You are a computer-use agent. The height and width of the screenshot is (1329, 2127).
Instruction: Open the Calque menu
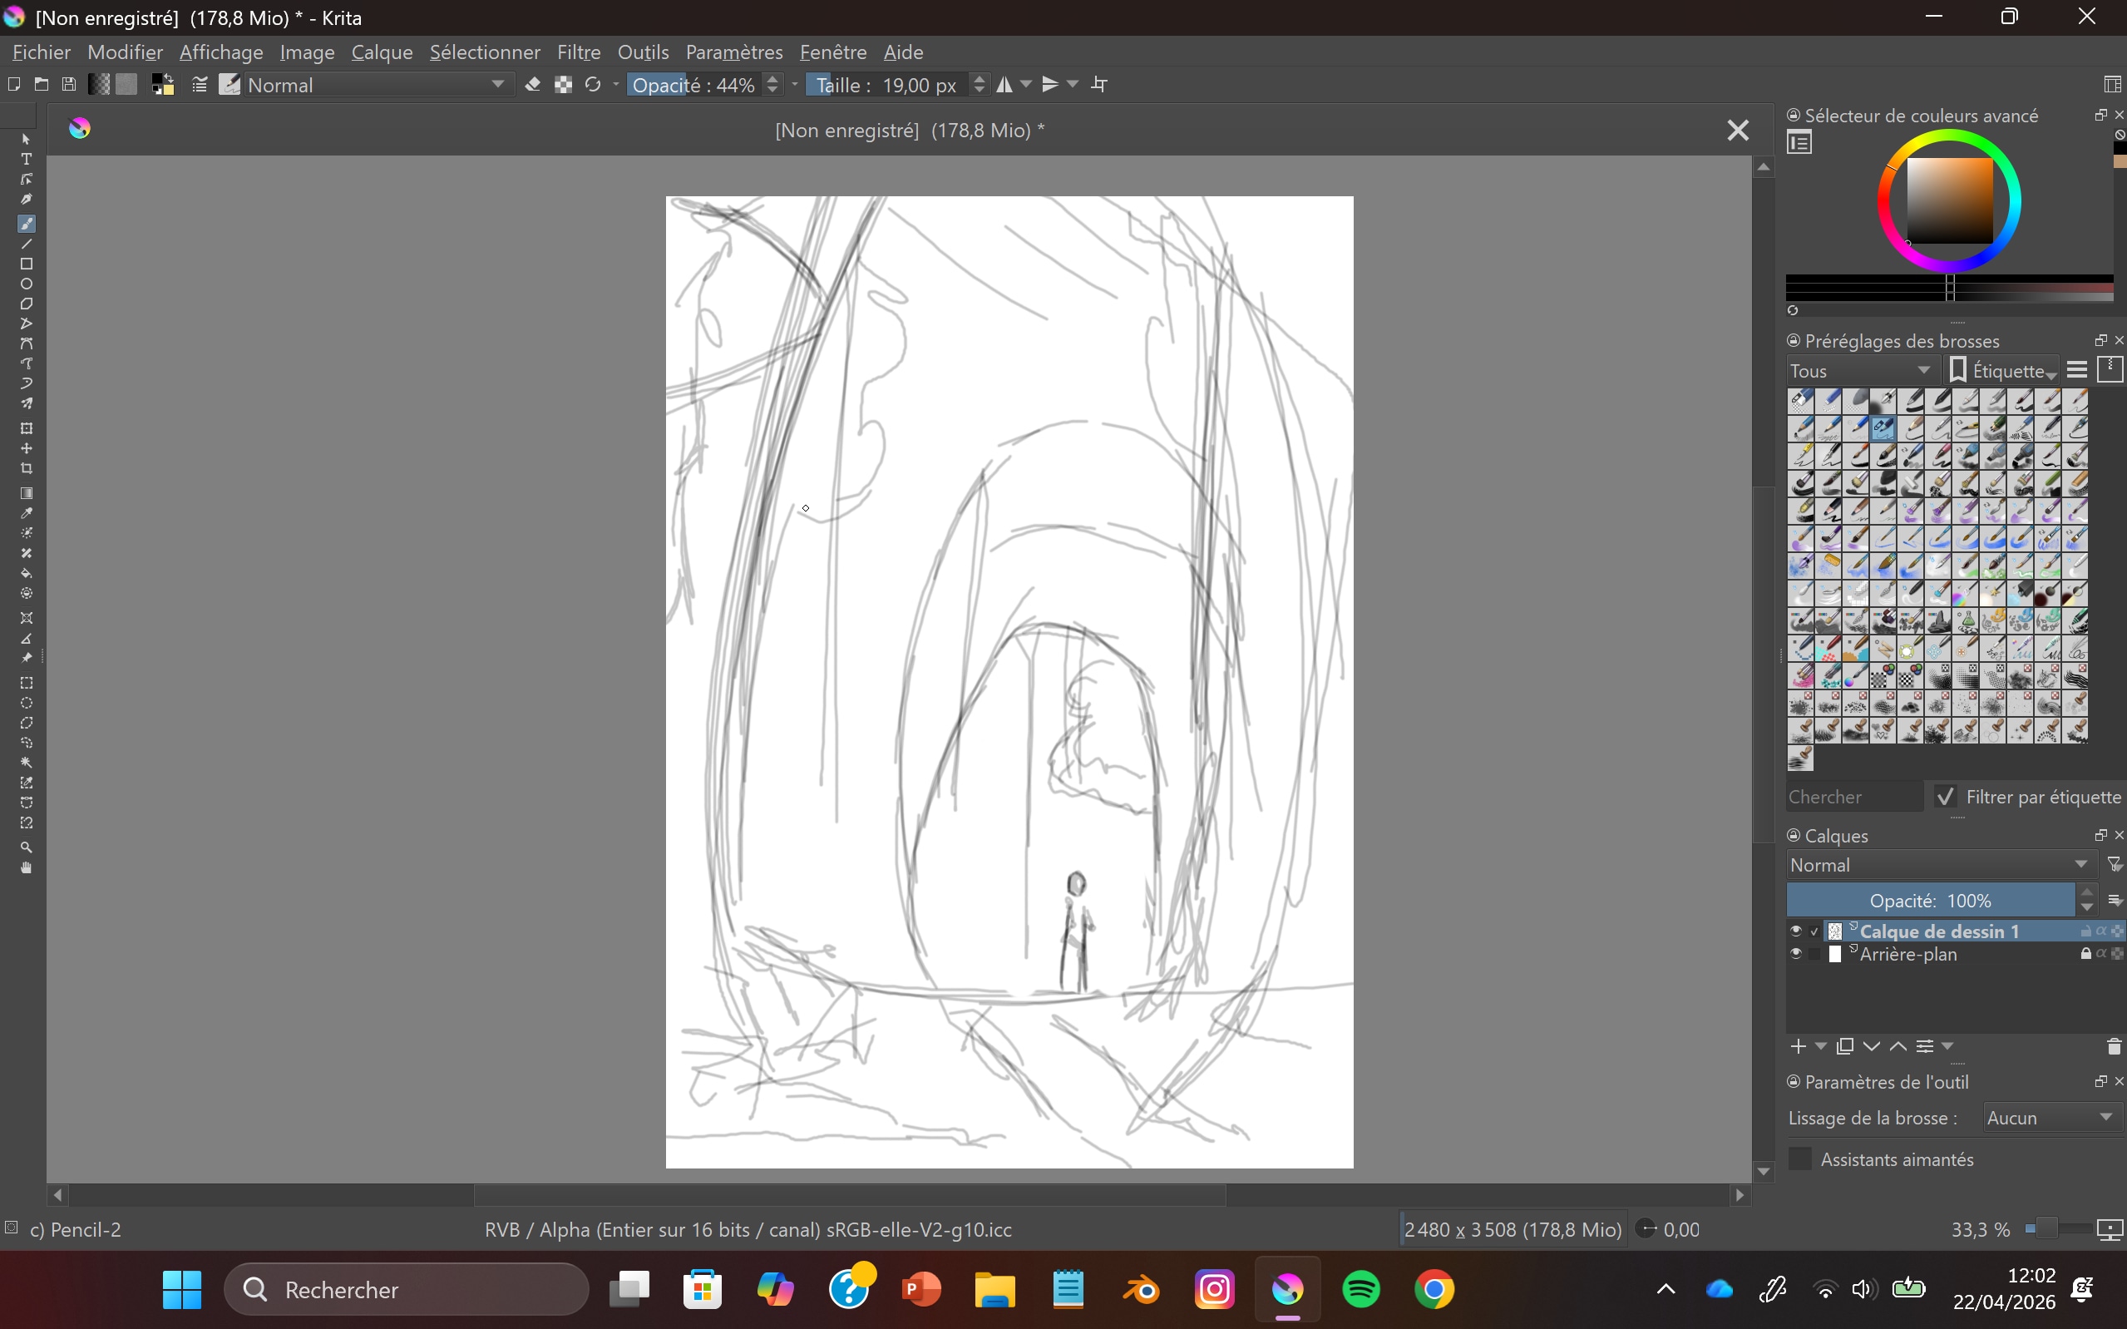click(x=382, y=52)
